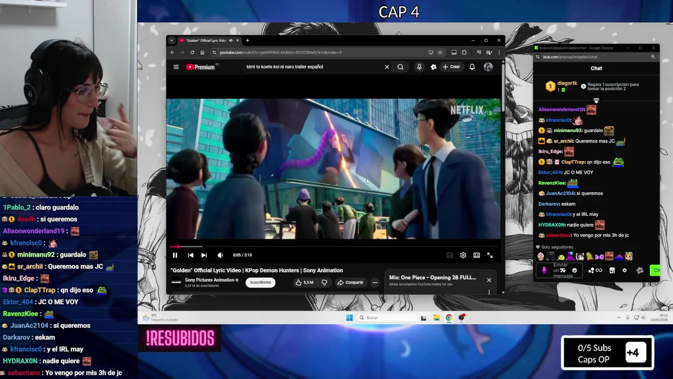Go back in Chrome YouTube window

tap(172, 52)
